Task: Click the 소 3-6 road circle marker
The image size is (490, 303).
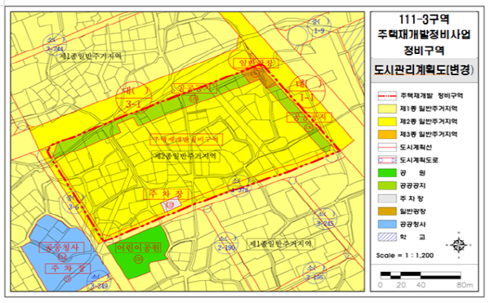Action: click(x=73, y=203)
